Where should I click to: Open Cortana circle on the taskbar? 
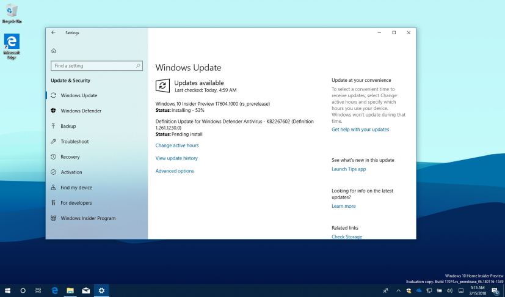pos(23,290)
